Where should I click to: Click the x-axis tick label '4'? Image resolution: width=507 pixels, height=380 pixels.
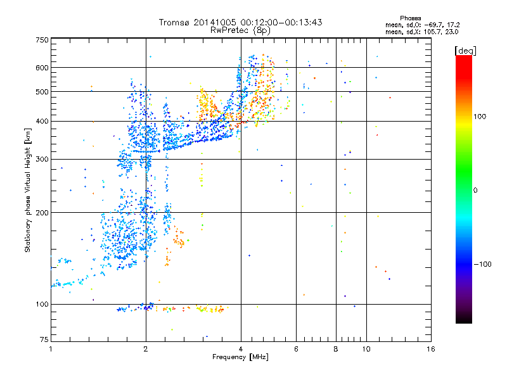[241, 349]
